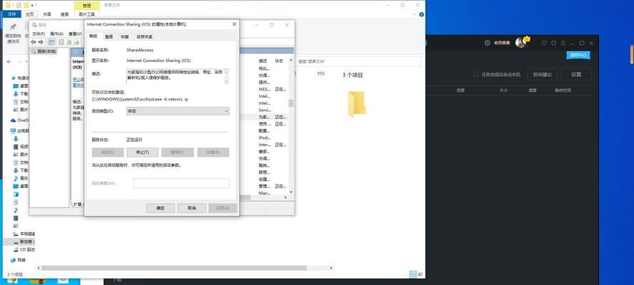This screenshot has height=285, width=634.
Task: Open the 共享 ribbon tab in File Explorer
Action: [x=47, y=14]
